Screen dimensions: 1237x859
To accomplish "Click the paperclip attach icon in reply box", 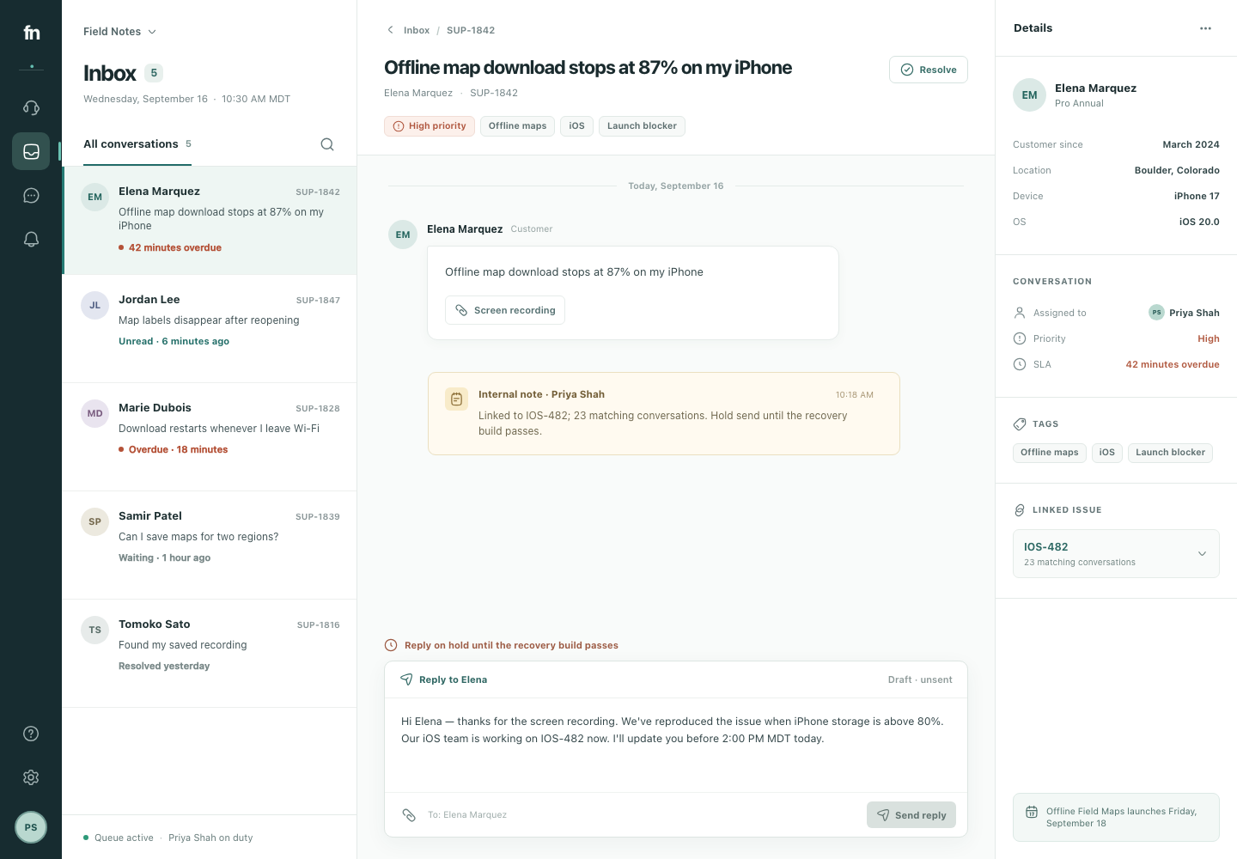I will tap(409, 814).
